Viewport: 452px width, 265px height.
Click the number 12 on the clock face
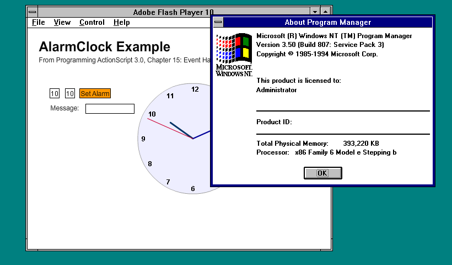point(195,89)
